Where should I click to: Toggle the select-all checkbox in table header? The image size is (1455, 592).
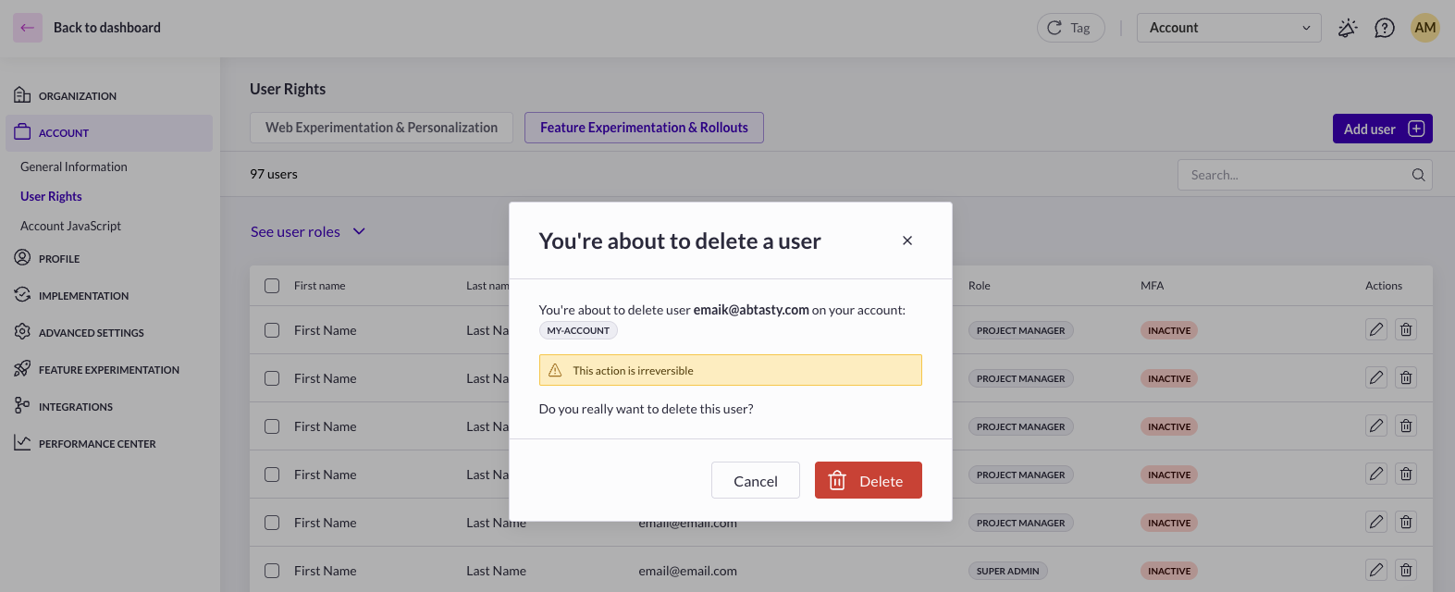(272, 286)
